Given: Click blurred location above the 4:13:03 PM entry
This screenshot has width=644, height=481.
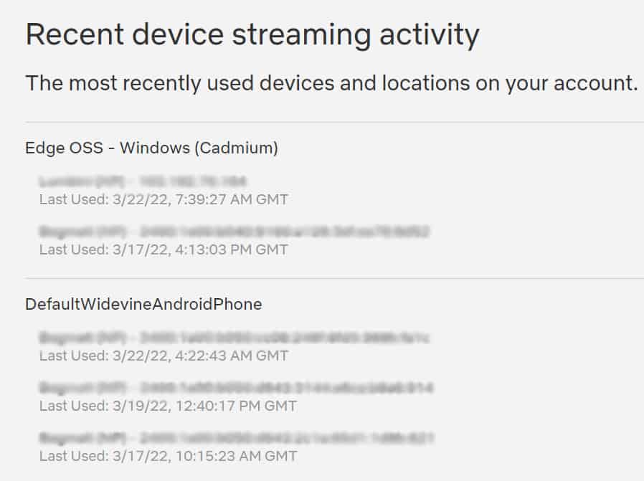Looking at the screenshot, I should [72, 233].
